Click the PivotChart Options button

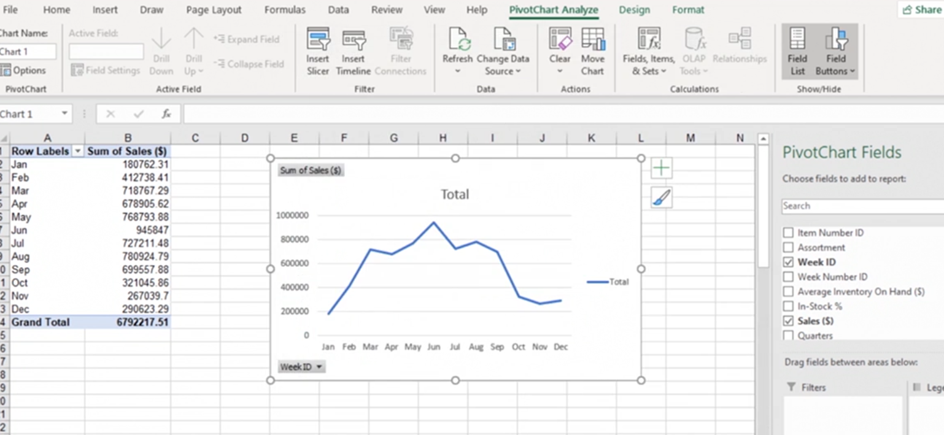pos(23,71)
